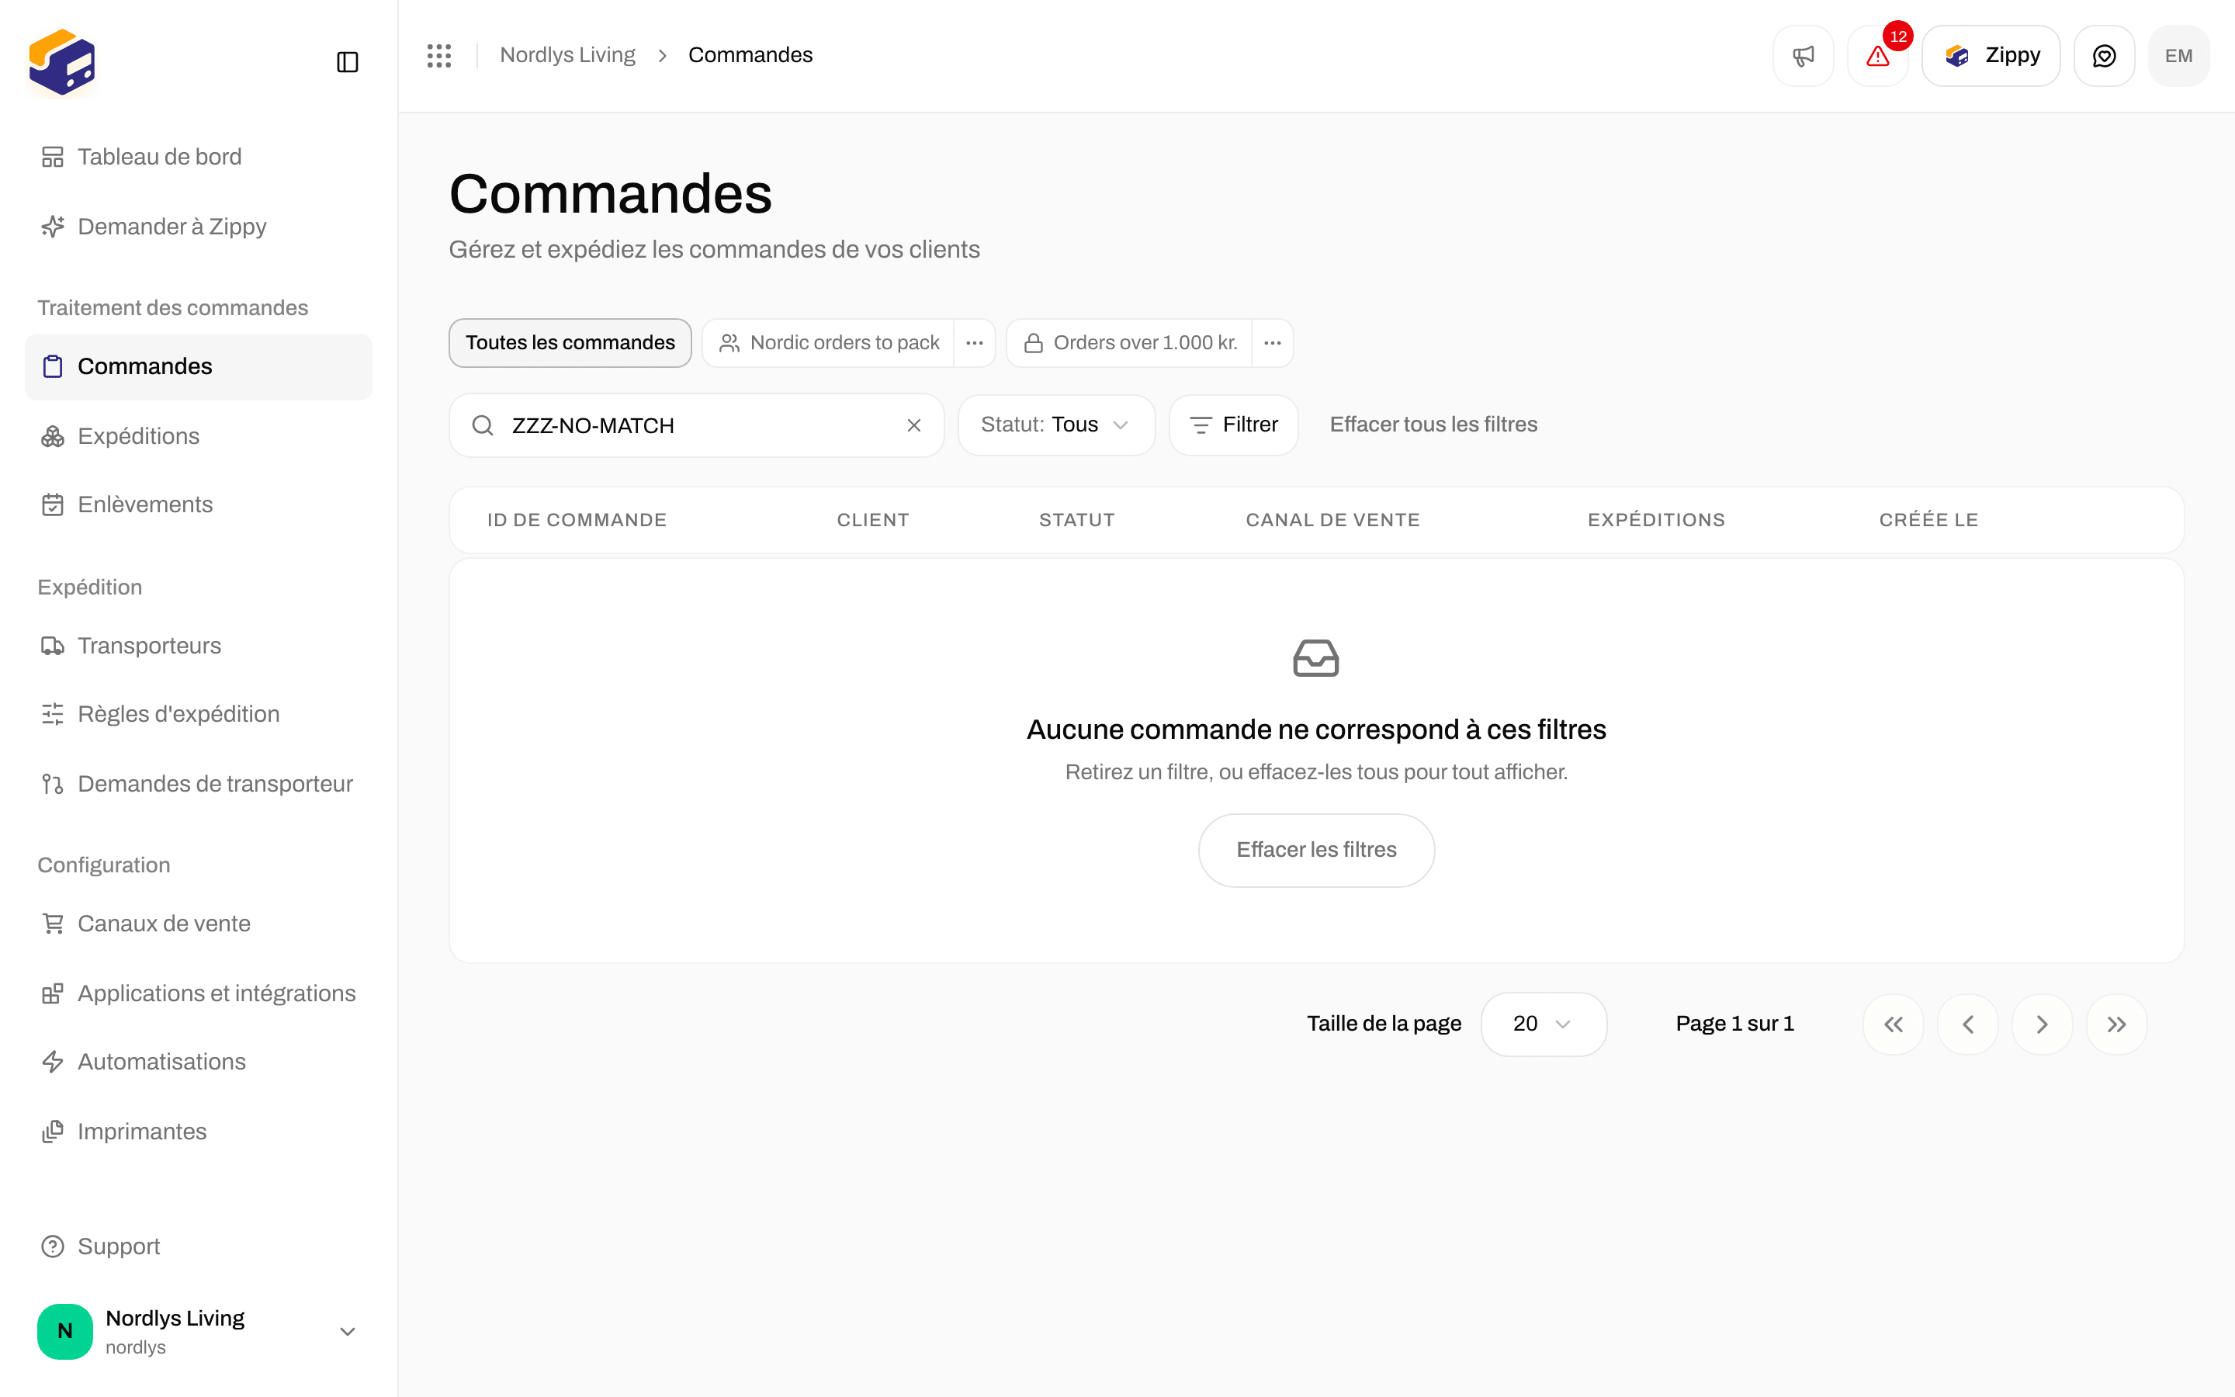Viewport: 2235px width, 1397px height.
Task: Open Imprimantes settings
Action: pyautogui.click(x=199, y=1132)
